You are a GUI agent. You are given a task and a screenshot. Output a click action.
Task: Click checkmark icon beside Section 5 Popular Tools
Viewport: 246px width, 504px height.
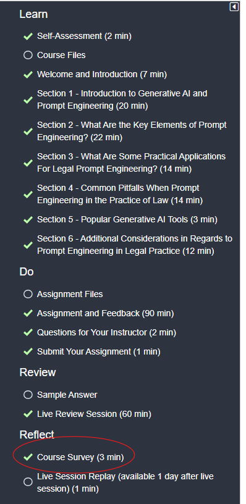click(28, 220)
